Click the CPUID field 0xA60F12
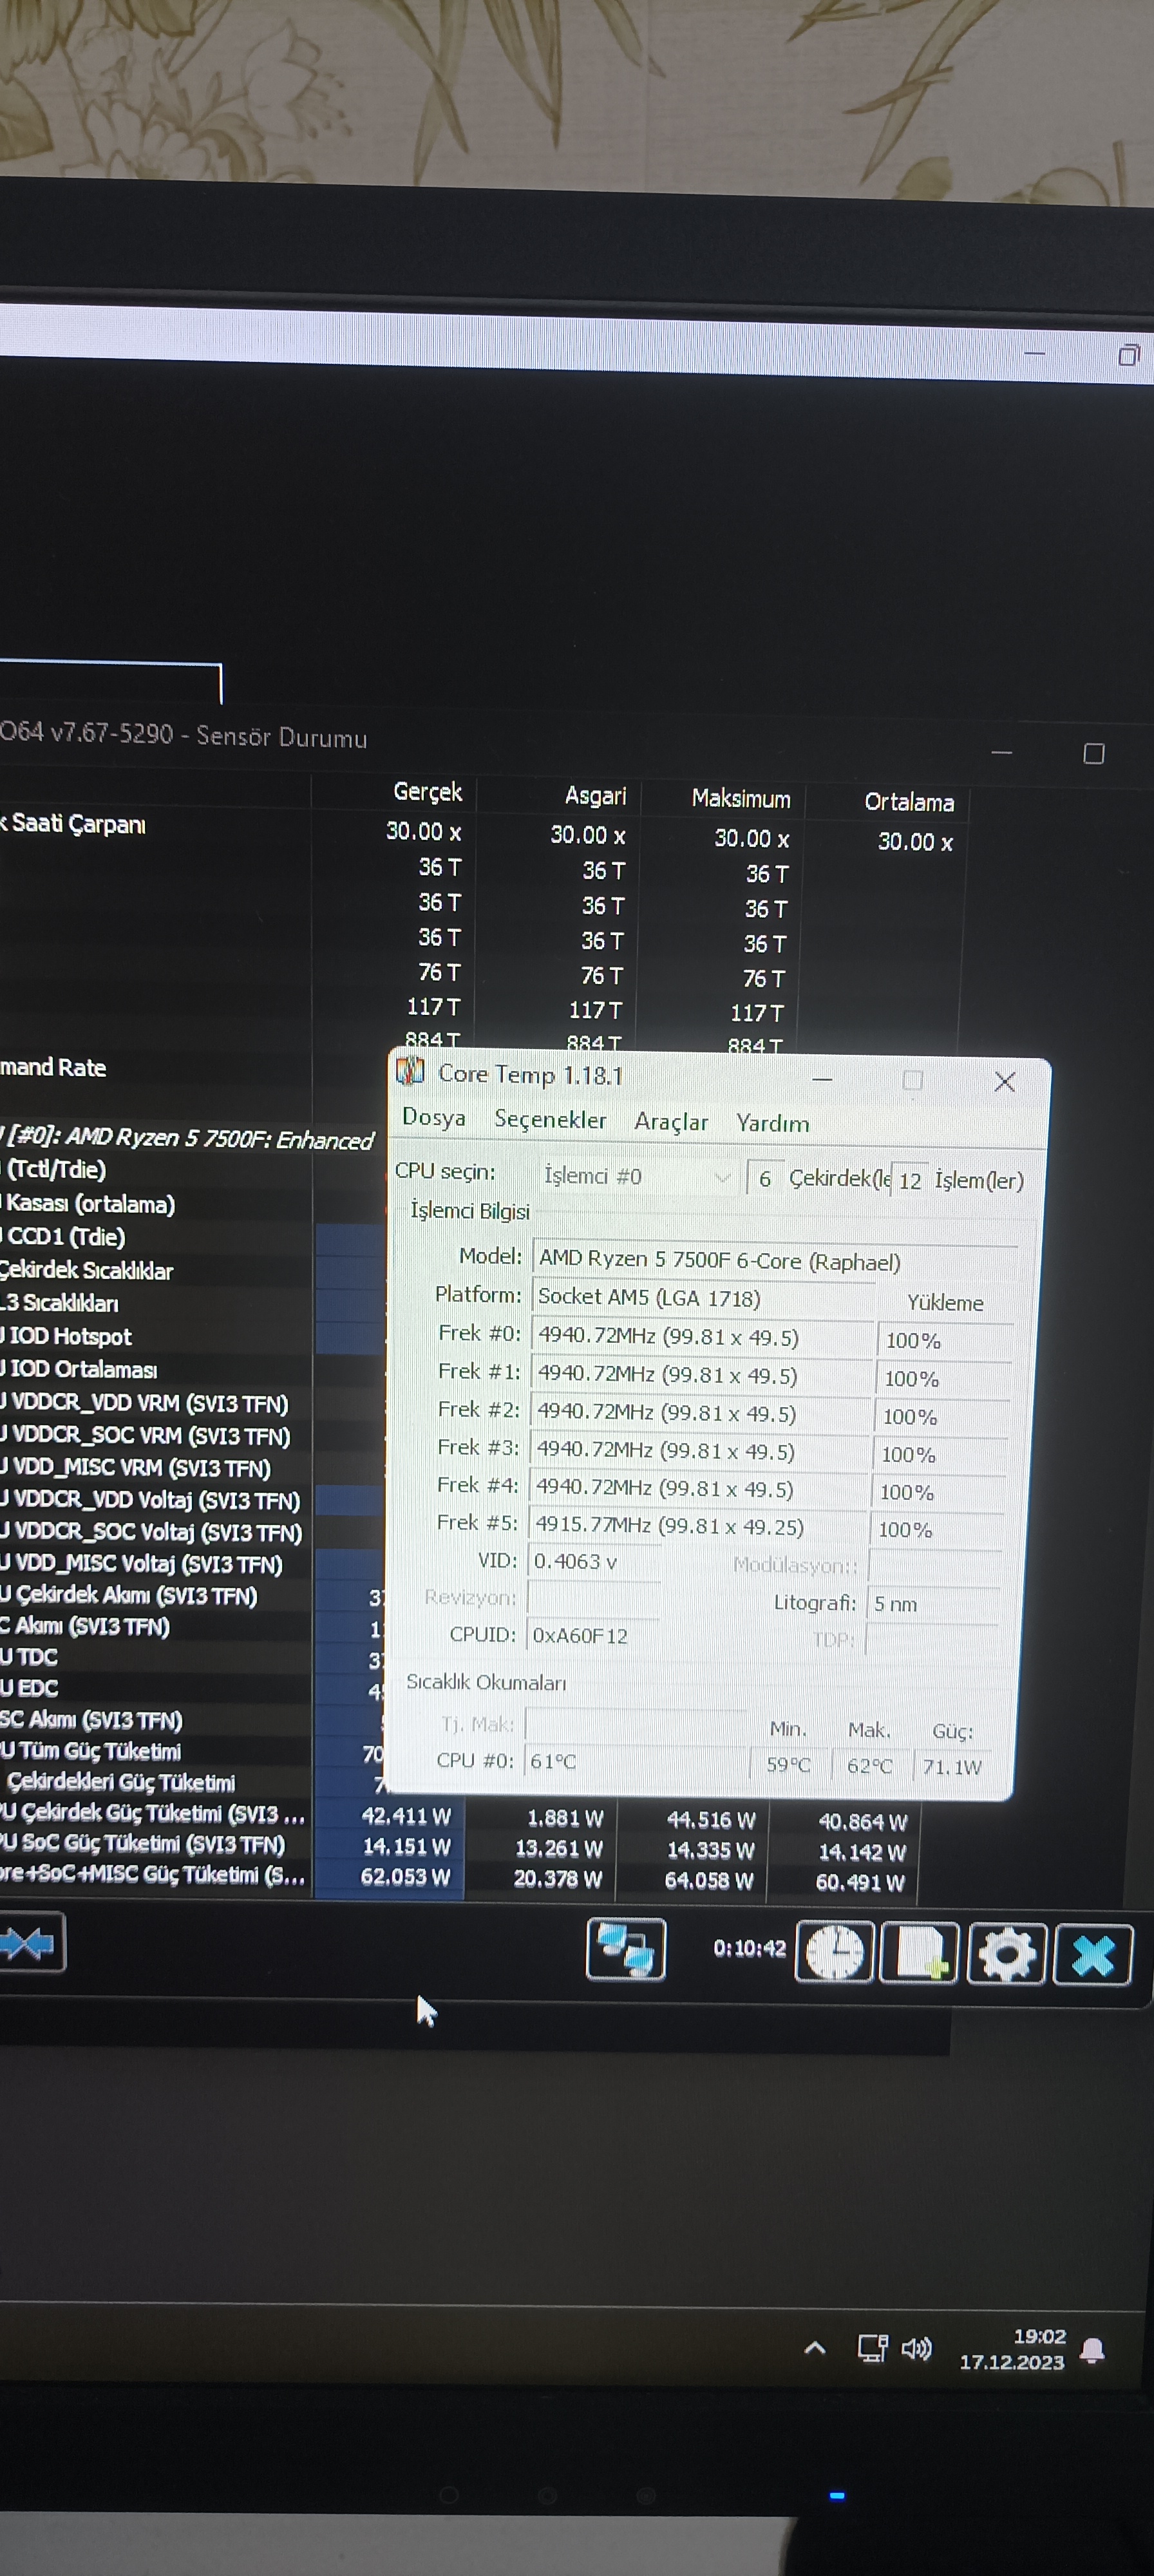 tap(593, 1635)
